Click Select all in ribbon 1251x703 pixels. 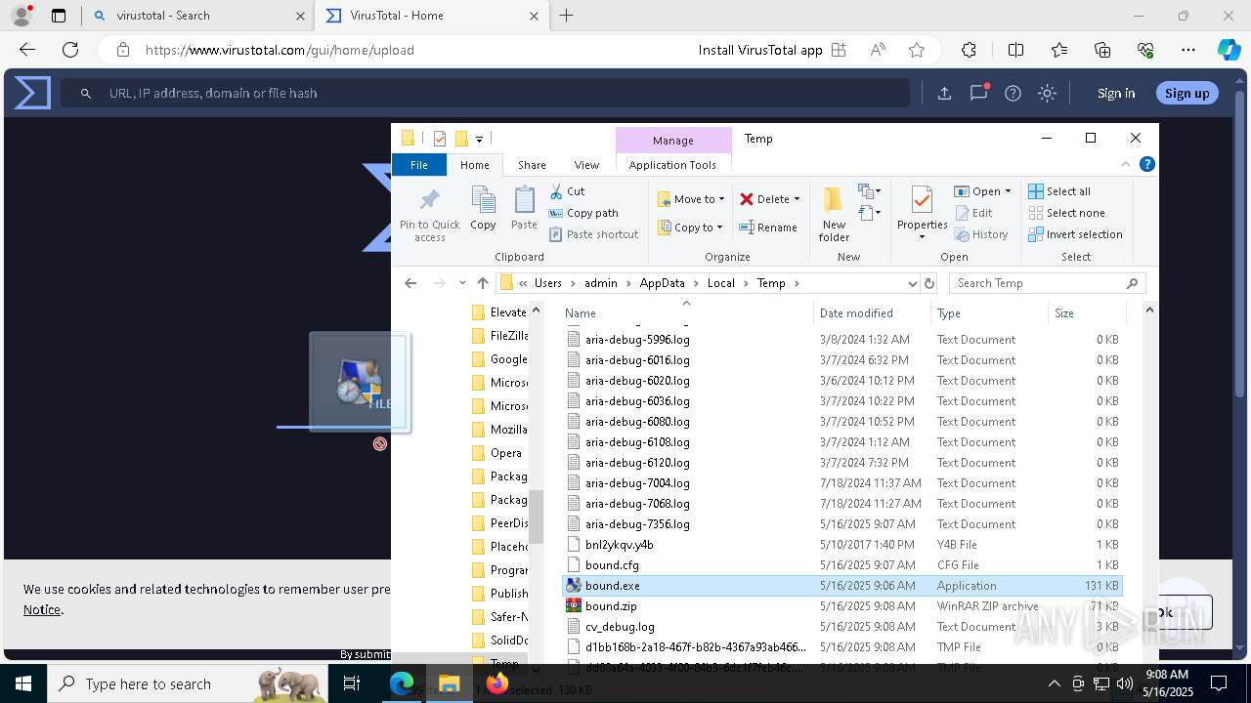tap(1059, 191)
